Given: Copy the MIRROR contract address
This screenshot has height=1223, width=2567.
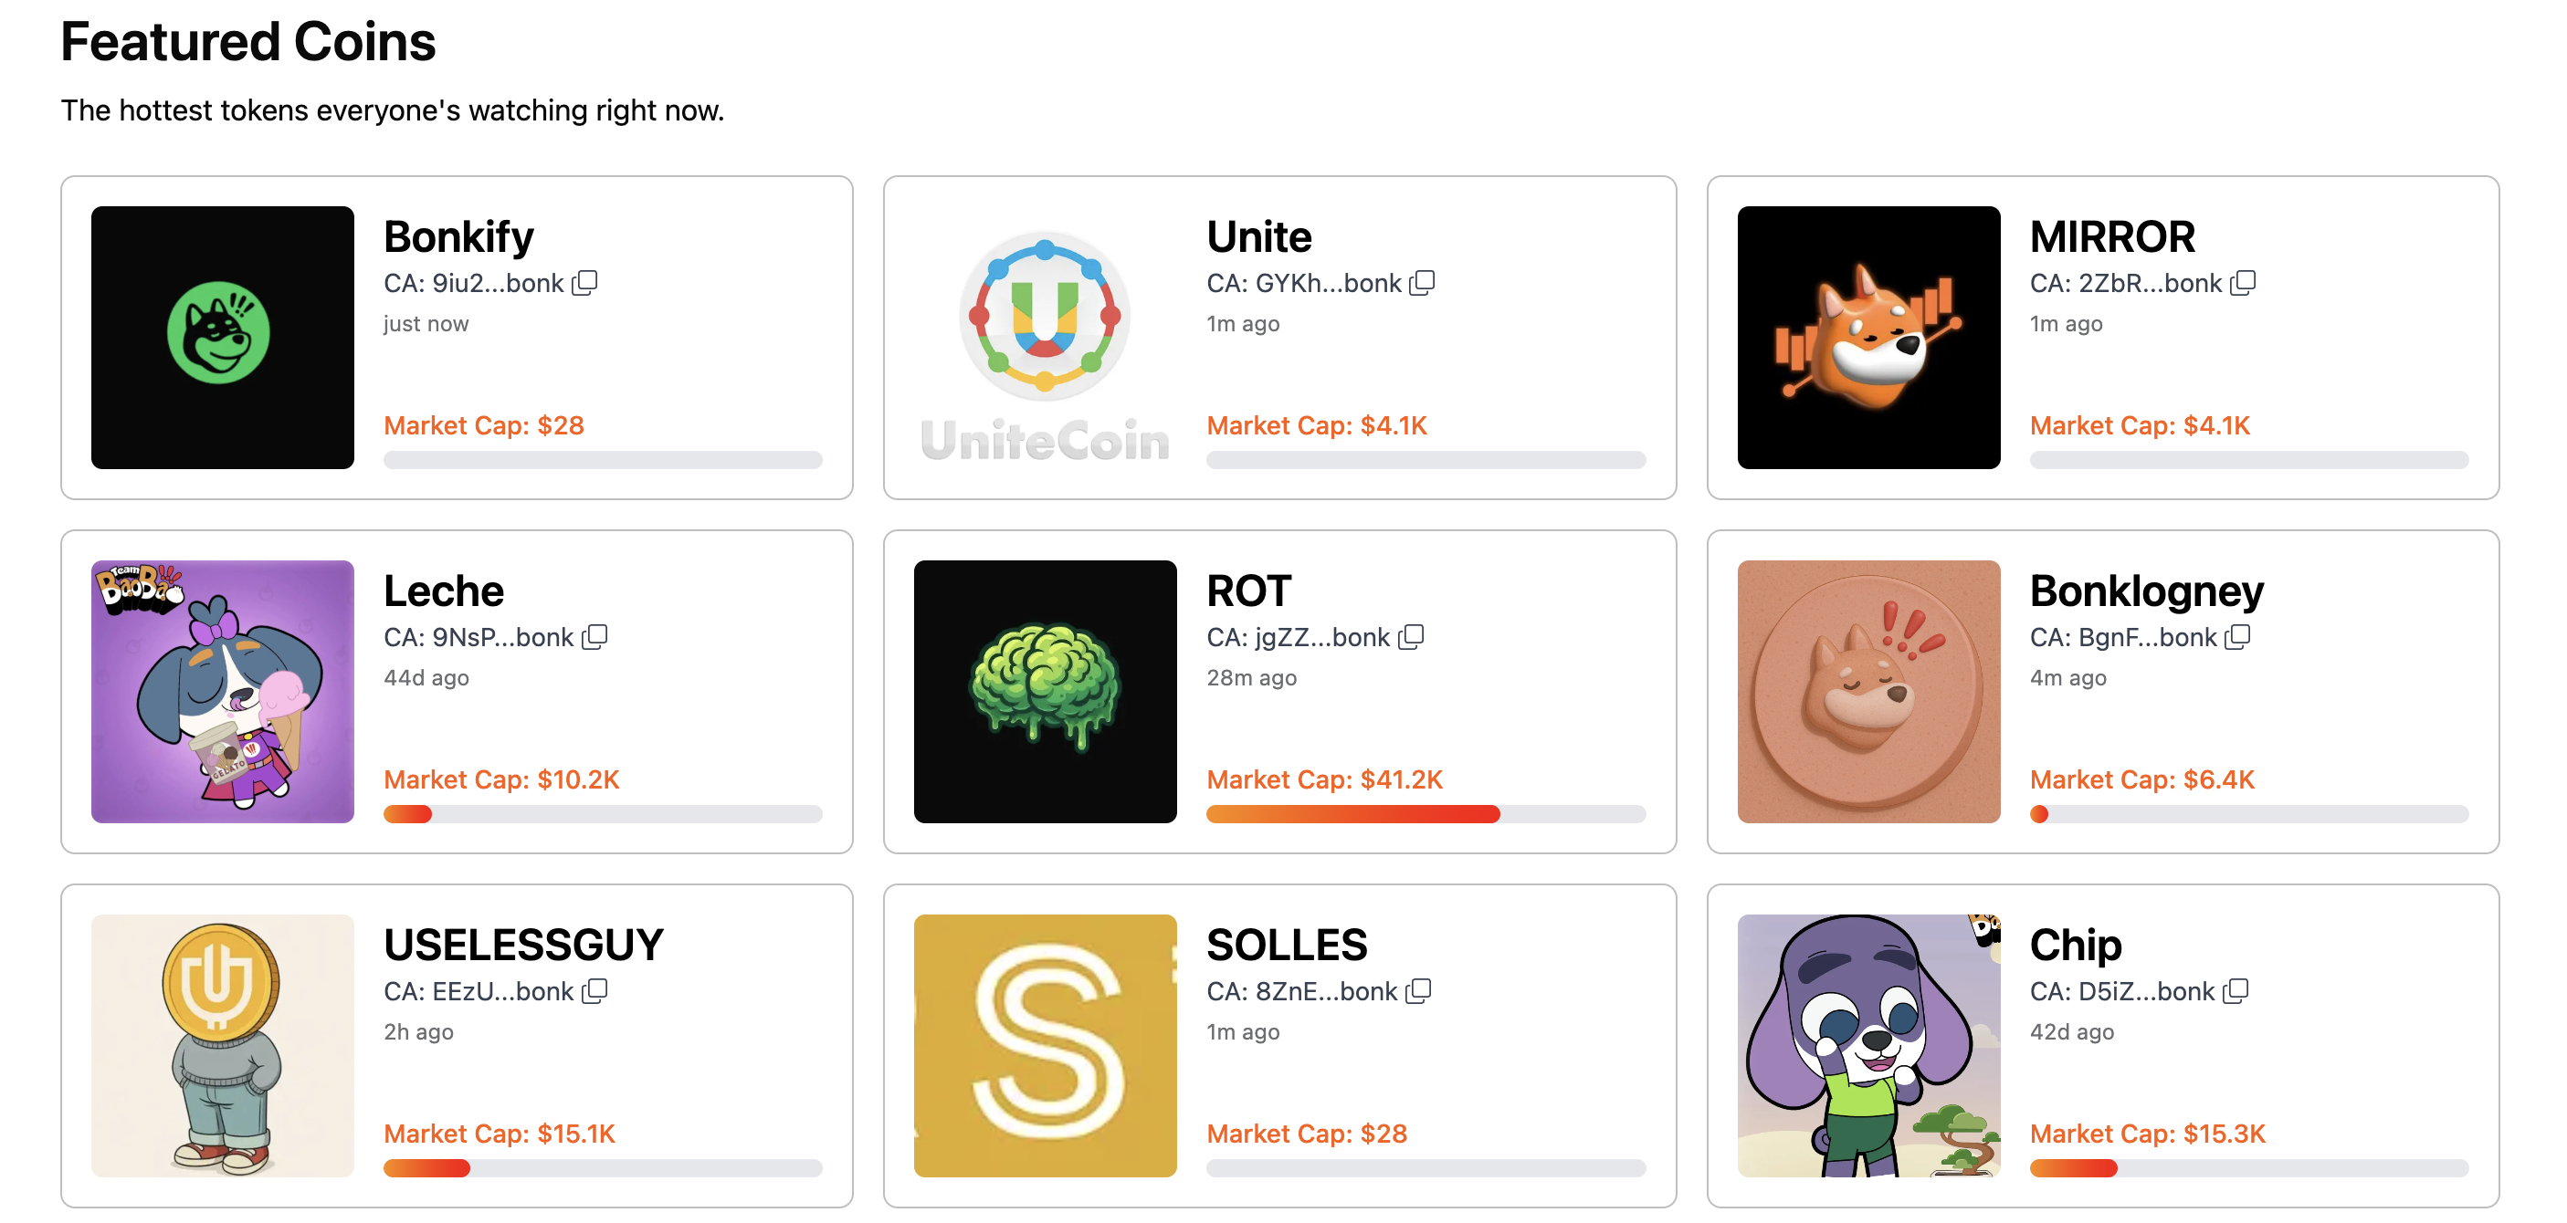Looking at the screenshot, I should coord(2244,283).
